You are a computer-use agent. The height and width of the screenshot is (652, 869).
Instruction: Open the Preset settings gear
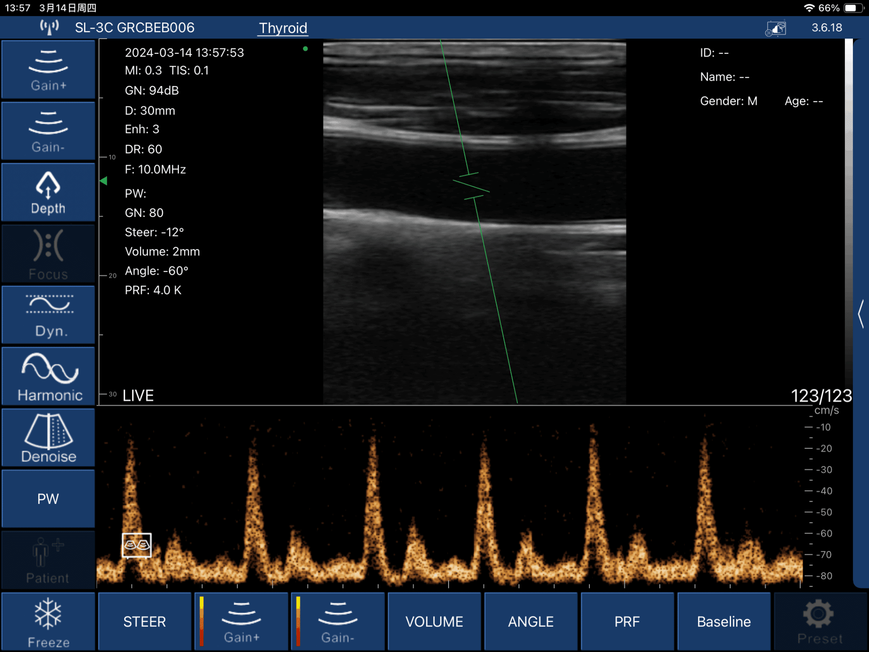pos(820,621)
